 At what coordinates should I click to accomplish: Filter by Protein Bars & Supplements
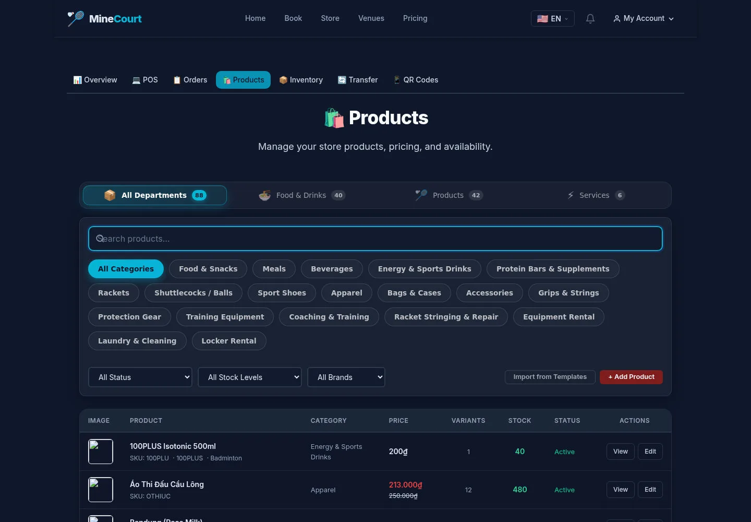click(553, 269)
